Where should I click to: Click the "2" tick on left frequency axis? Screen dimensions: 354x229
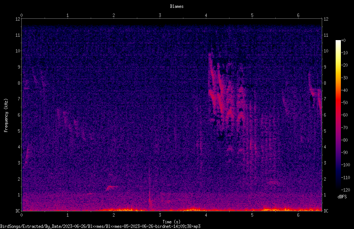[x=19, y=179]
